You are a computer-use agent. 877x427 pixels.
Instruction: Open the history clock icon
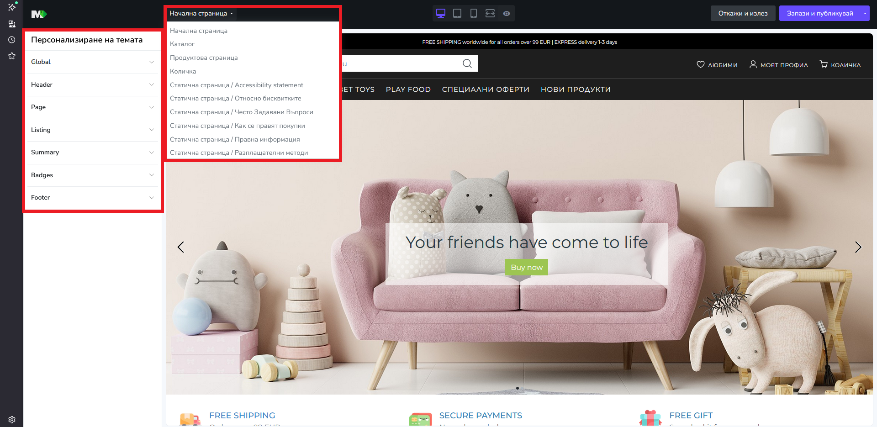point(12,40)
